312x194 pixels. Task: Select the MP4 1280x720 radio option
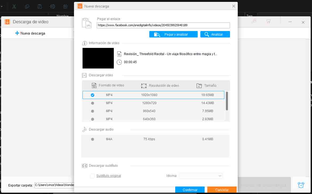tap(92, 103)
